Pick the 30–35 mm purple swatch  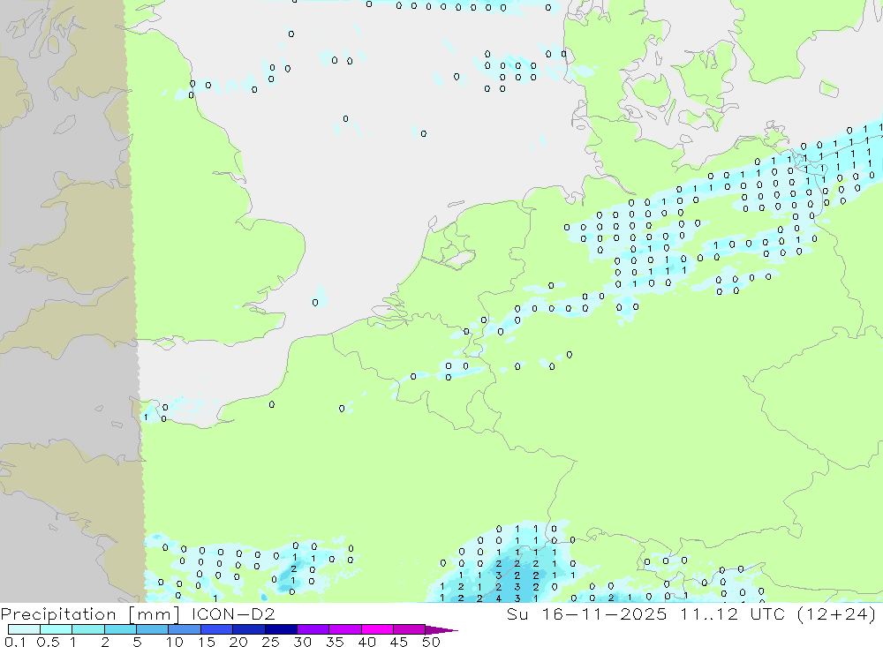pos(313,629)
